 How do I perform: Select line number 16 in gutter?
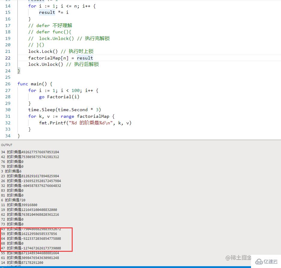pos(8,19)
